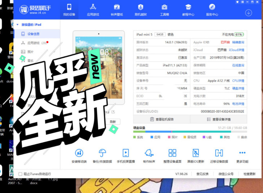The width and height of the screenshot is (263, 193).
Task: Switch to 应用游戏 tab in top bar
Action: (x=93, y=10)
